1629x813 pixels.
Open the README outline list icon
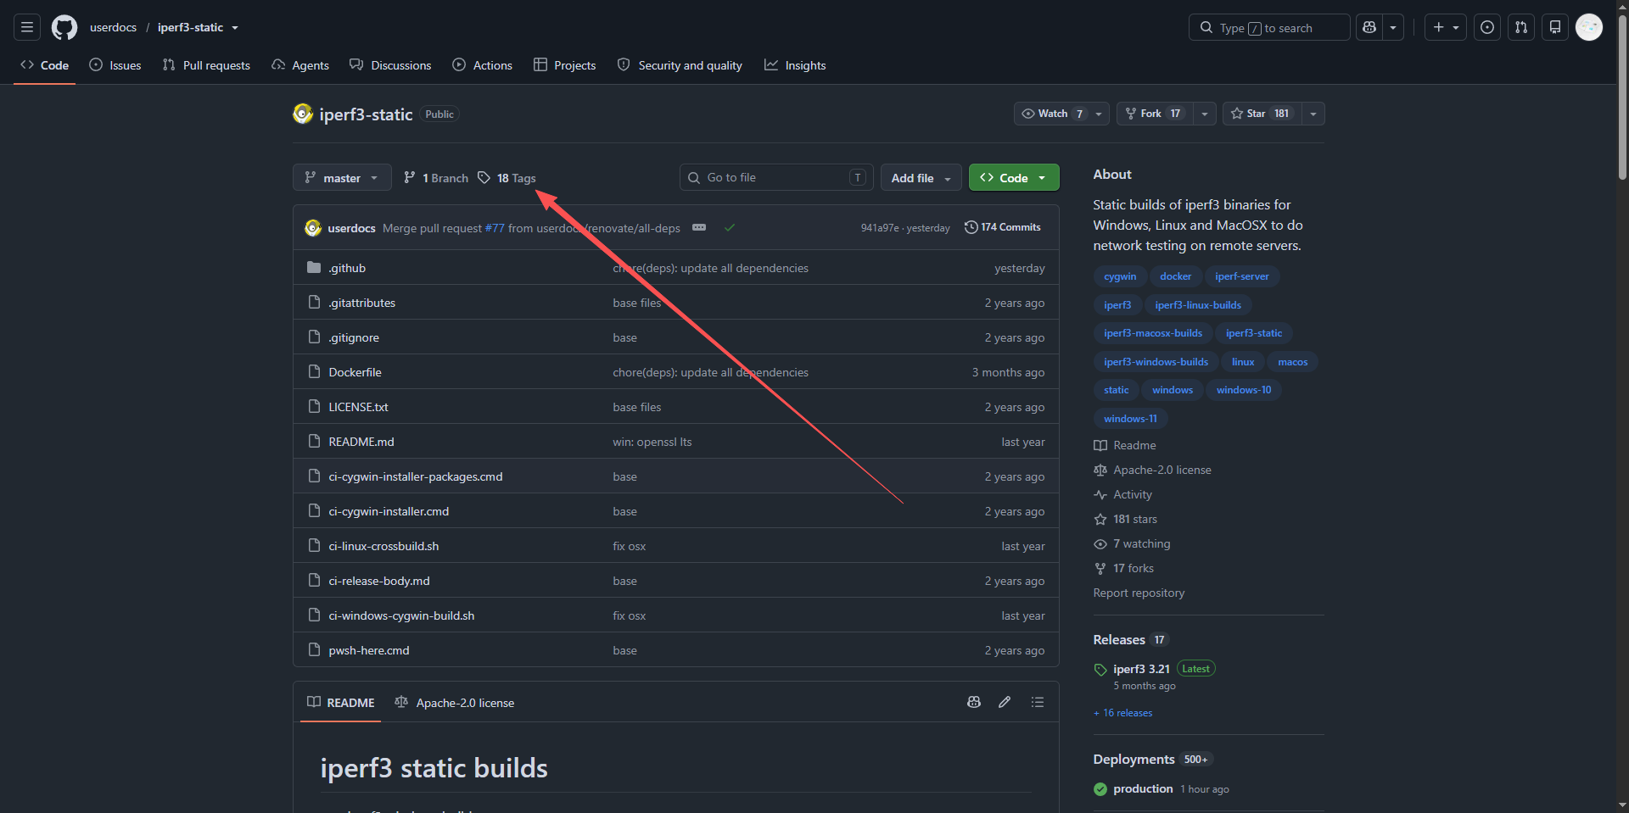click(x=1038, y=702)
